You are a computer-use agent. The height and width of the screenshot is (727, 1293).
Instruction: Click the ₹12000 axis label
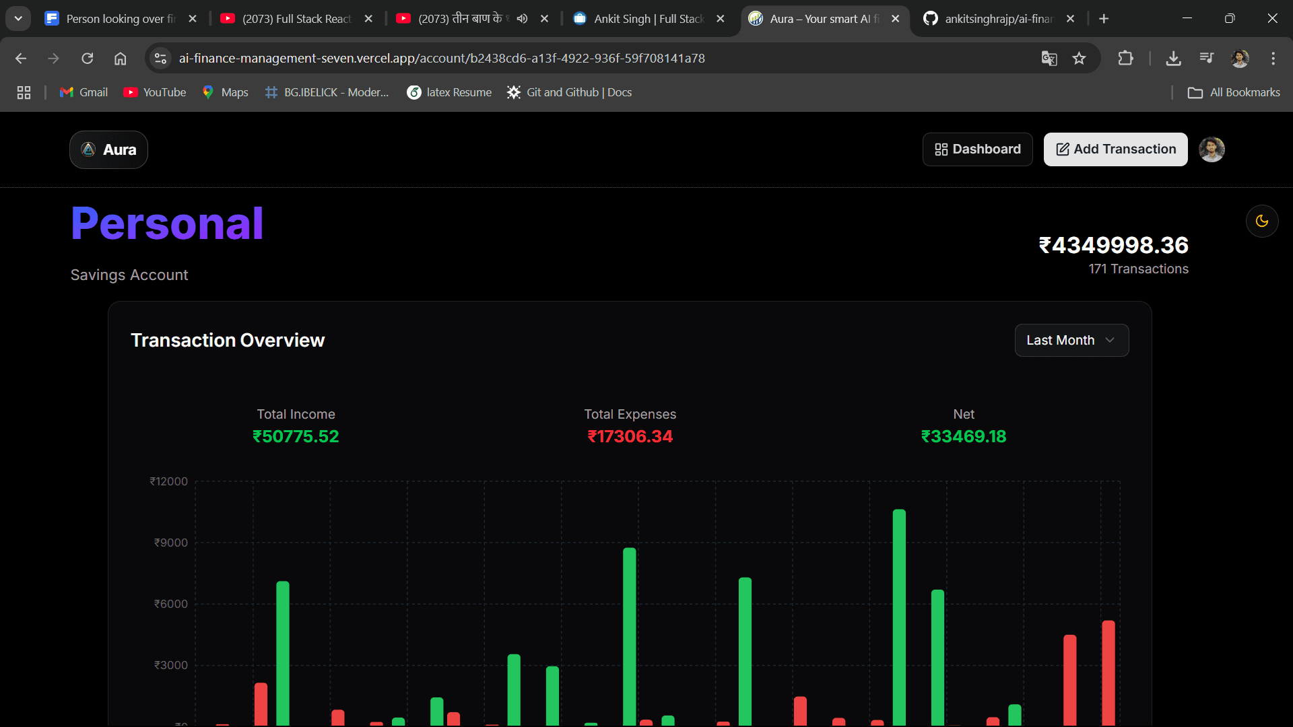[x=168, y=481]
